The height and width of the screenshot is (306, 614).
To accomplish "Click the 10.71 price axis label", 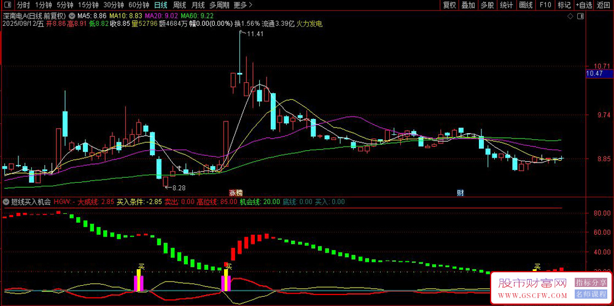I will pyautogui.click(x=604, y=66).
